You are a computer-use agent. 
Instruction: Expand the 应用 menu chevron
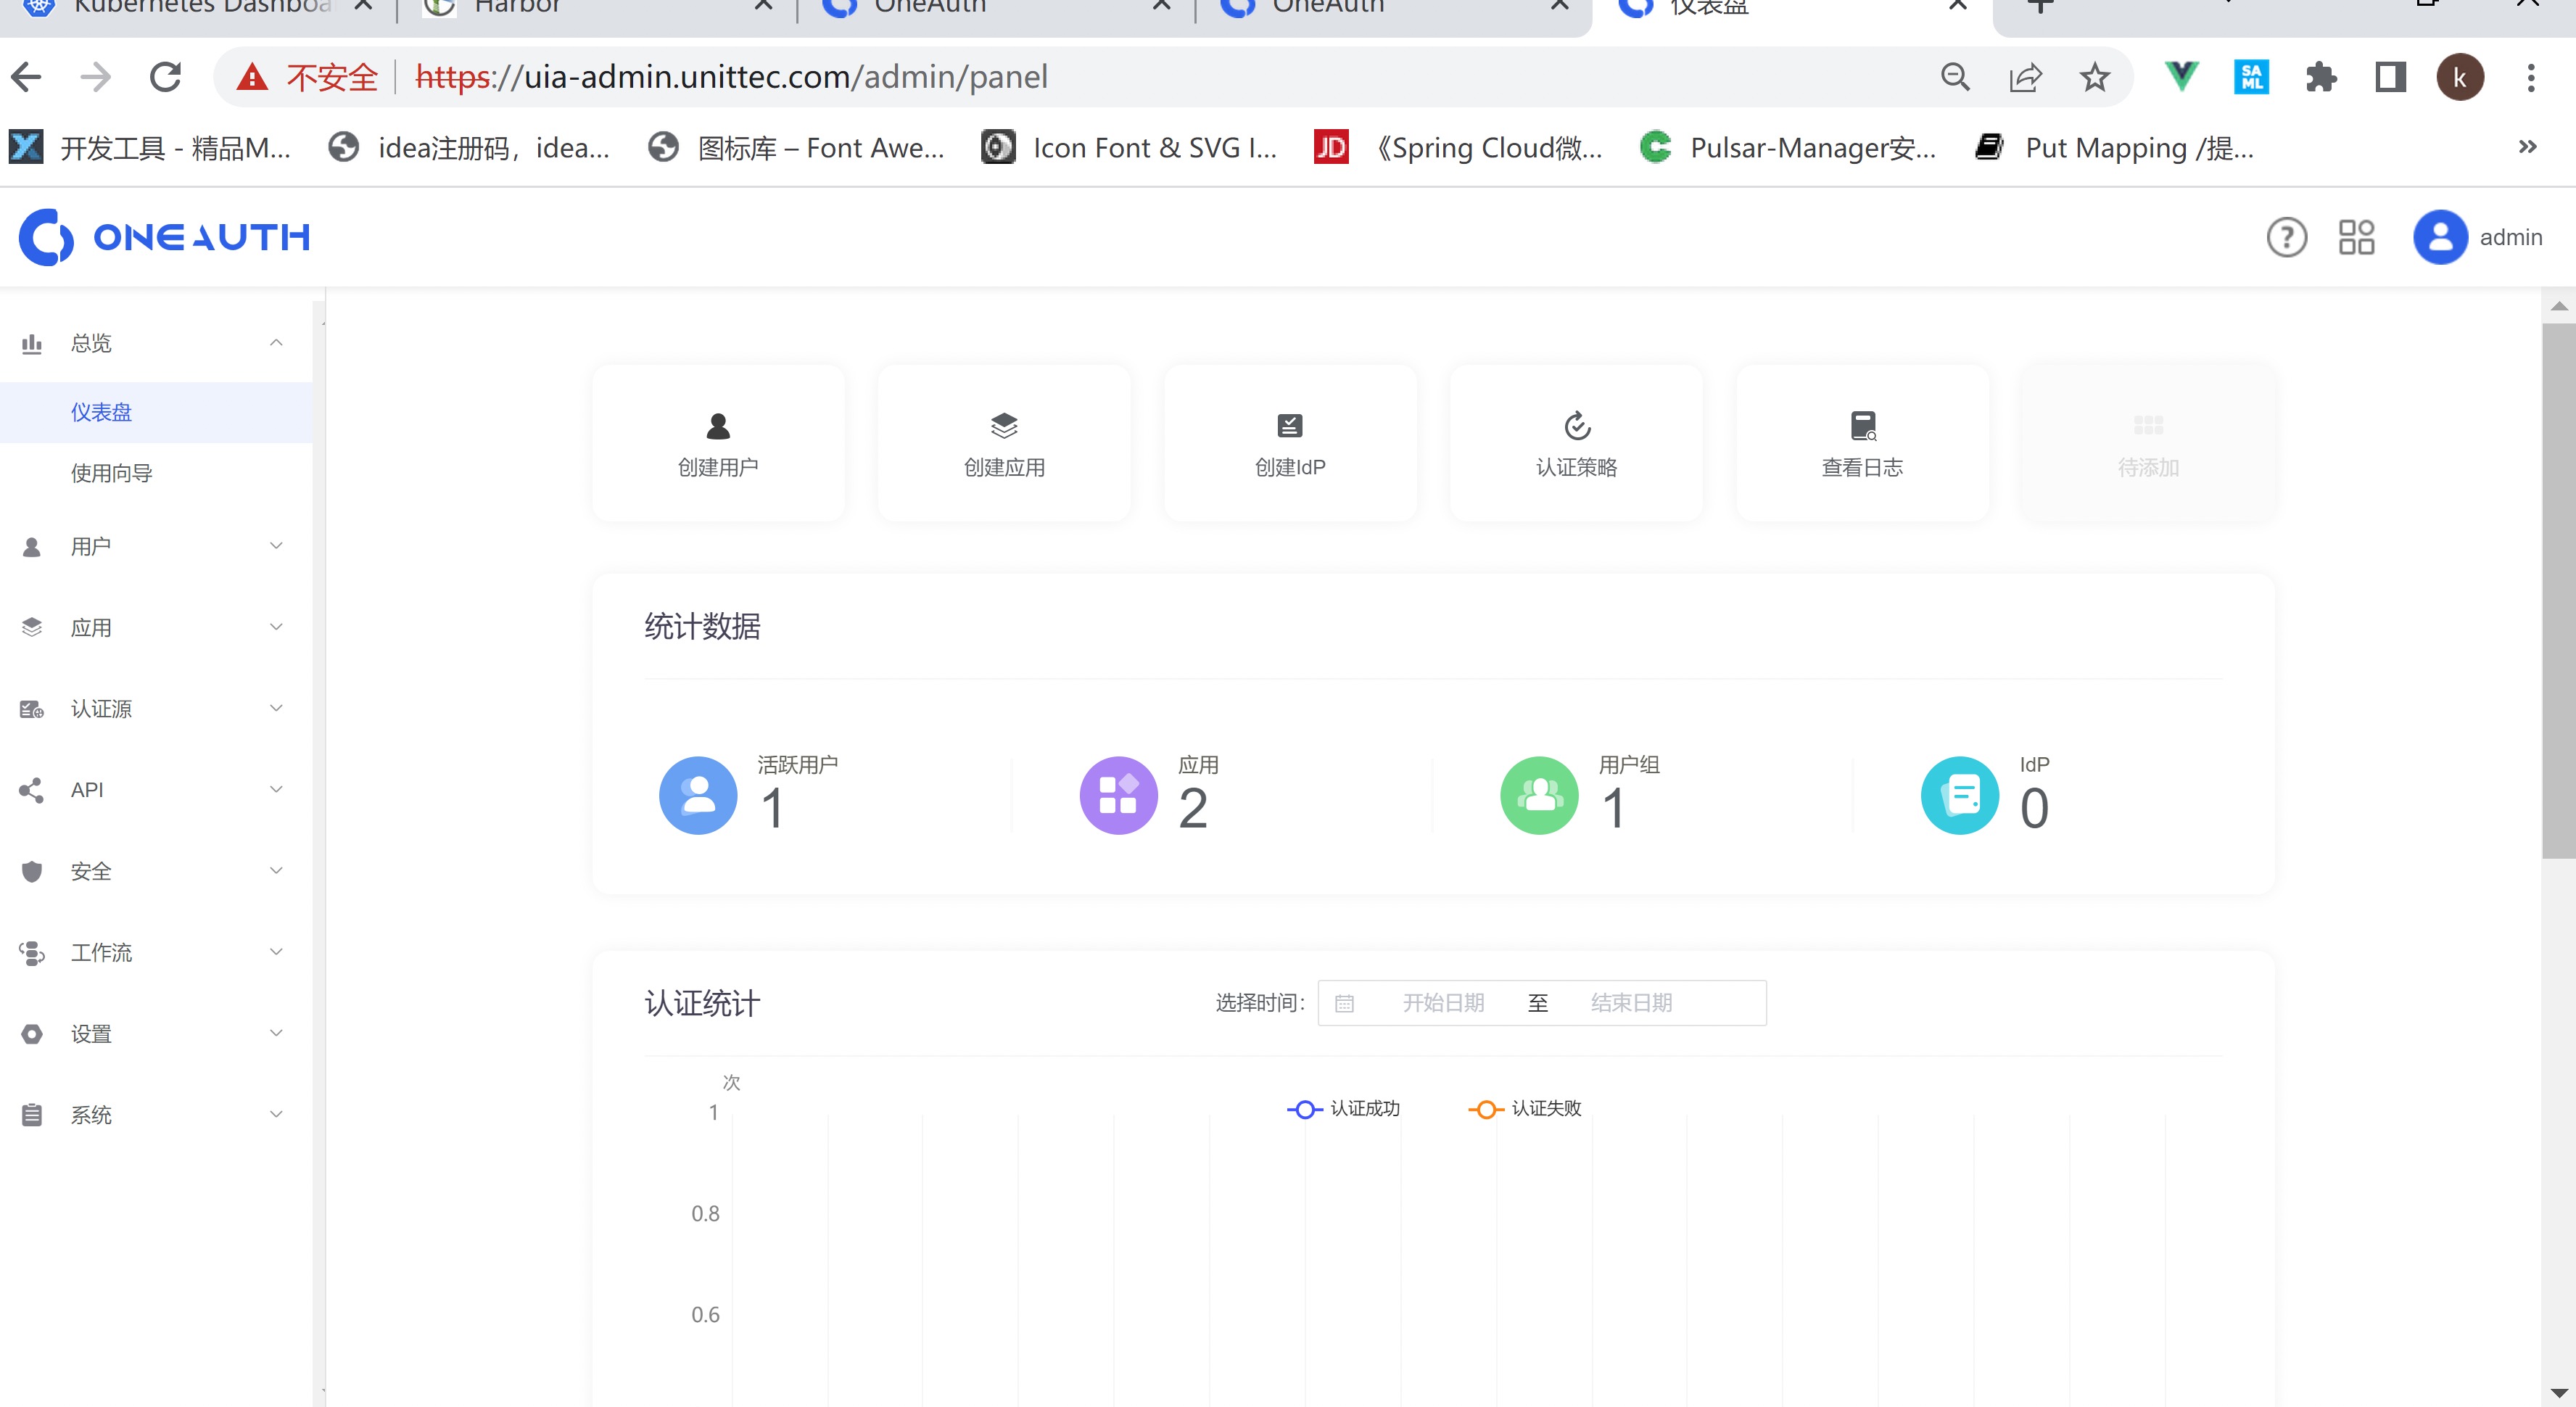276,627
